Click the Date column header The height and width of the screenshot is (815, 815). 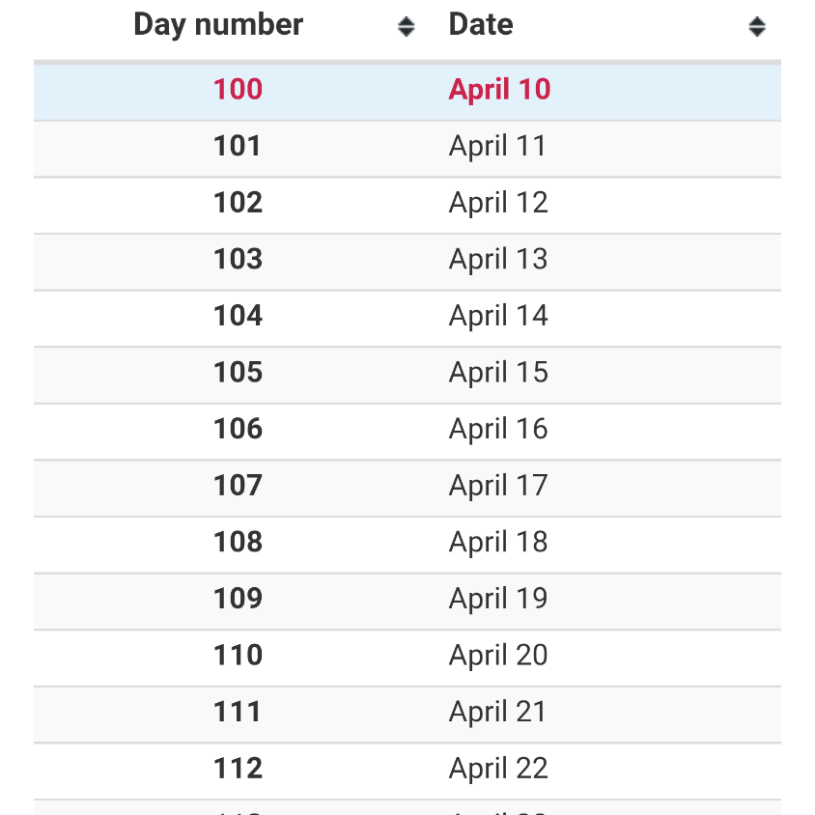[481, 24]
